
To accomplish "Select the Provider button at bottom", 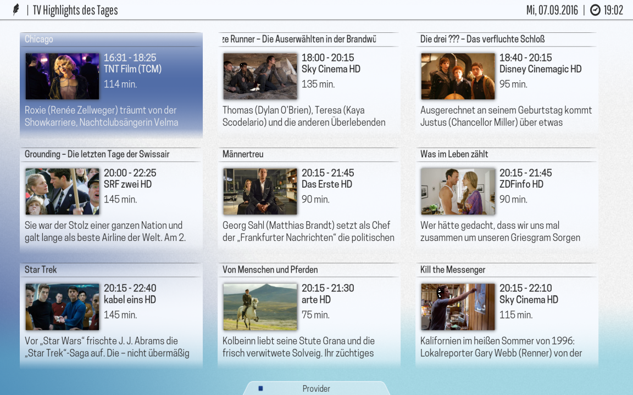I will coord(316,388).
